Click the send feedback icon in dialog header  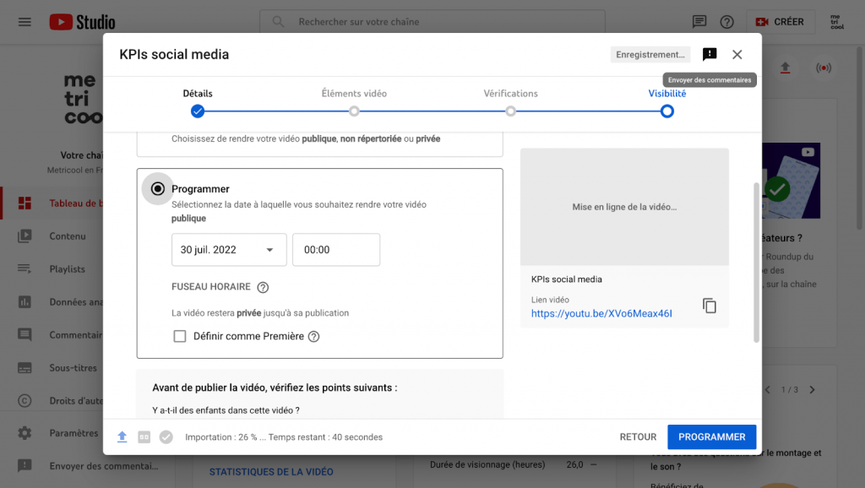click(710, 54)
